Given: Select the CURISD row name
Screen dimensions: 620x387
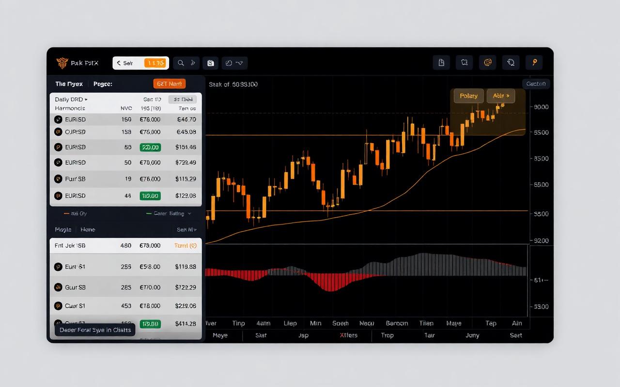Looking at the screenshot, I should coord(75,132).
